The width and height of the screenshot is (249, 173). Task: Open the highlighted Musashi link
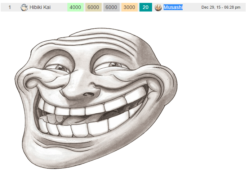tap(173, 7)
